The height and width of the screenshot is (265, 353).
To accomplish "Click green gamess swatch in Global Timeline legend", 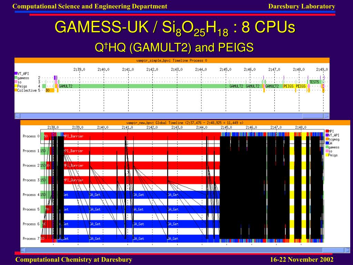I will point(327,147).
